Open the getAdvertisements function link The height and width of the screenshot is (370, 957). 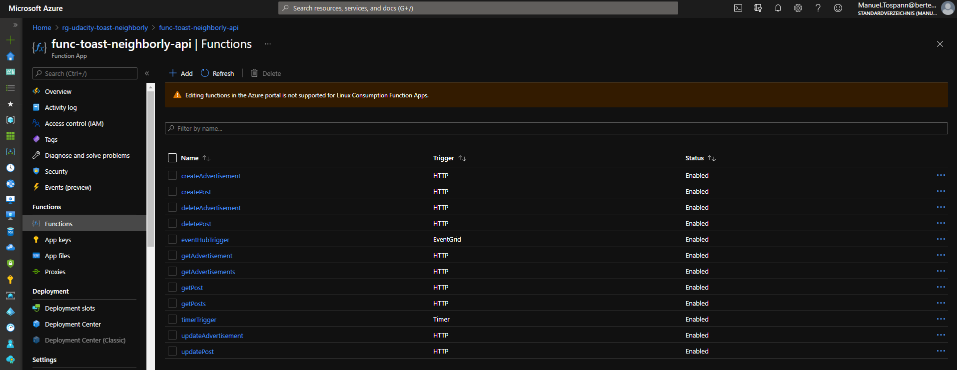(208, 272)
